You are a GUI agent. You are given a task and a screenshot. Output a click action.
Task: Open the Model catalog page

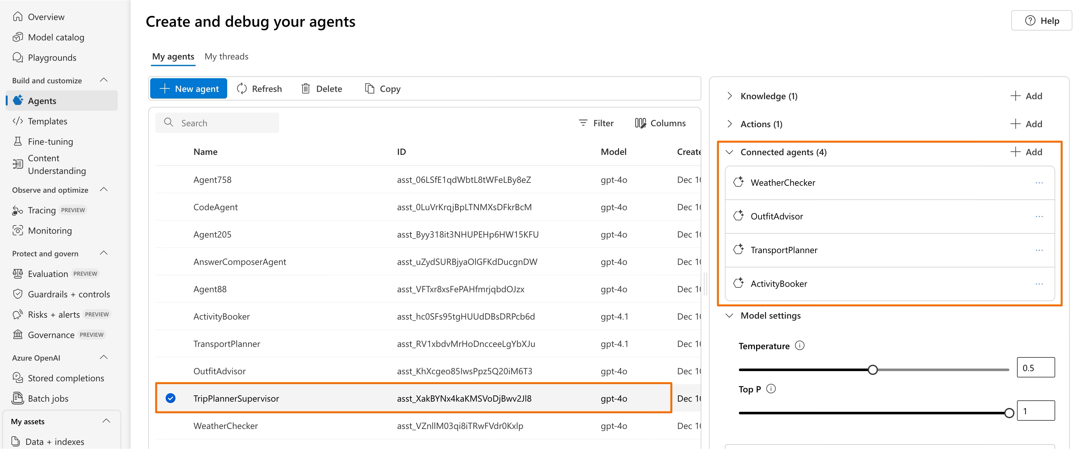56,37
